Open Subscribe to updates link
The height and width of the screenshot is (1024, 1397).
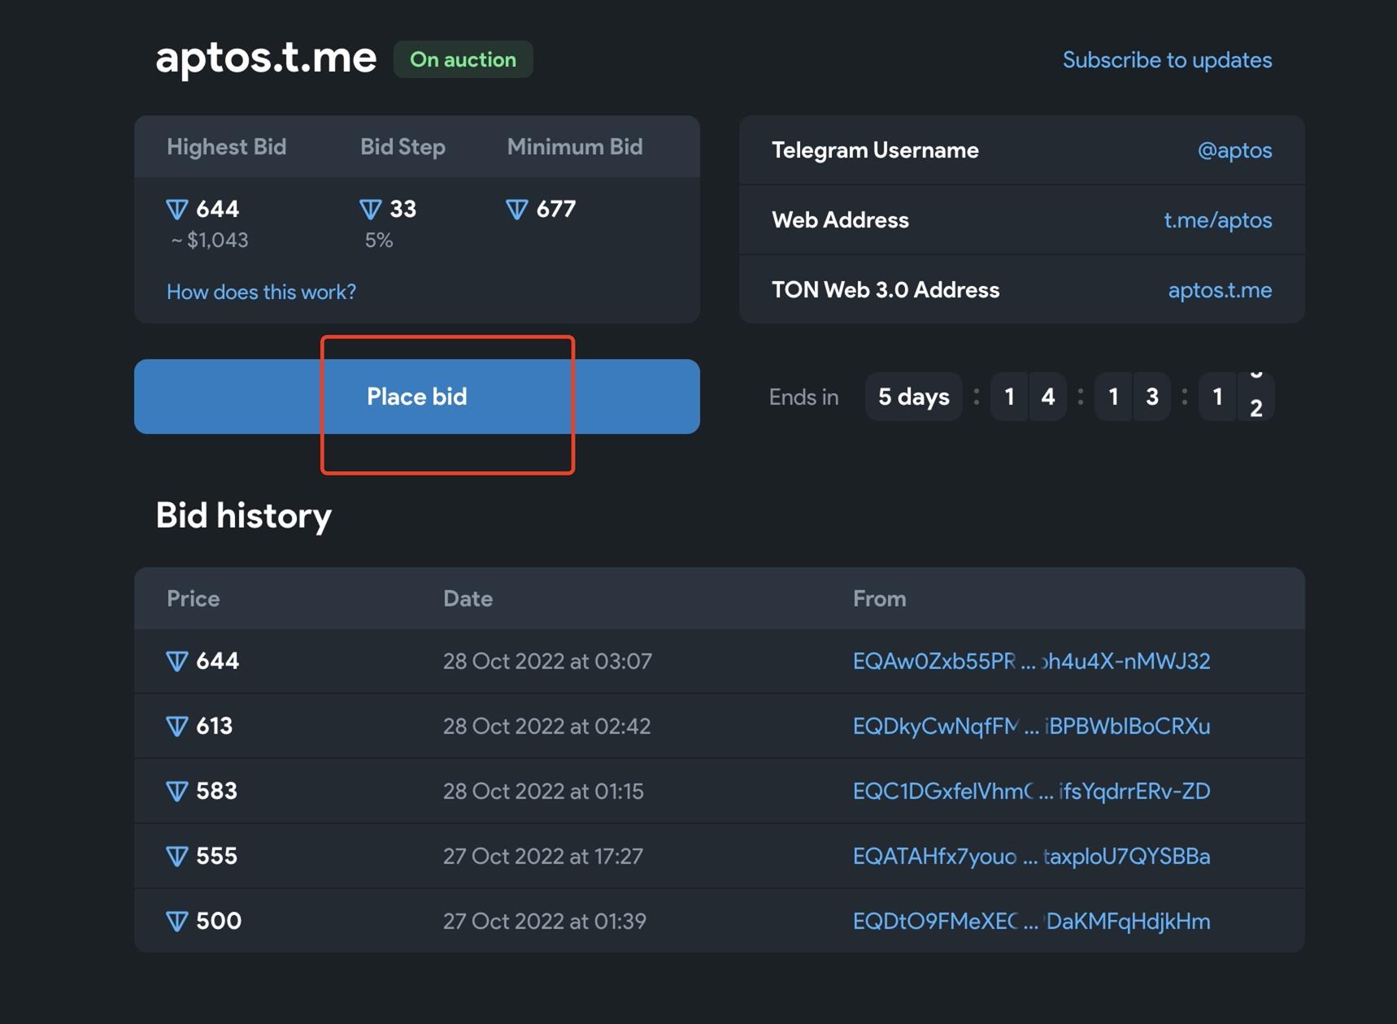(1167, 60)
